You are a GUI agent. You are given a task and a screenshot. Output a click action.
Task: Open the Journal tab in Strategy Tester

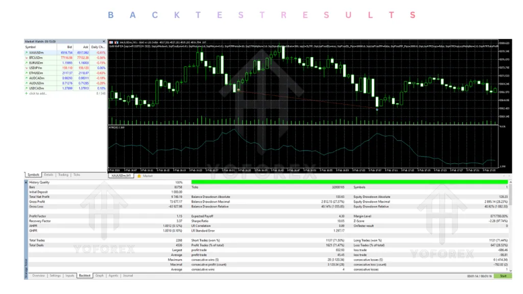coord(128,276)
